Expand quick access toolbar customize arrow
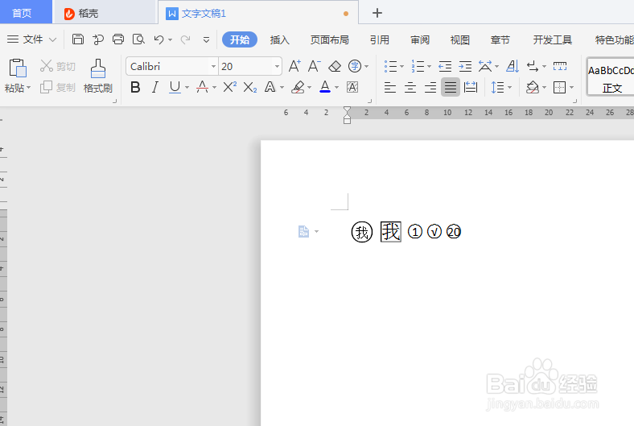This screenshot has height=426, width=634. coord(206,39)
